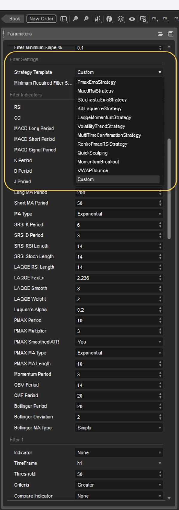Open the Filter 1 Indicator dropdown

[x=118, y=452]
